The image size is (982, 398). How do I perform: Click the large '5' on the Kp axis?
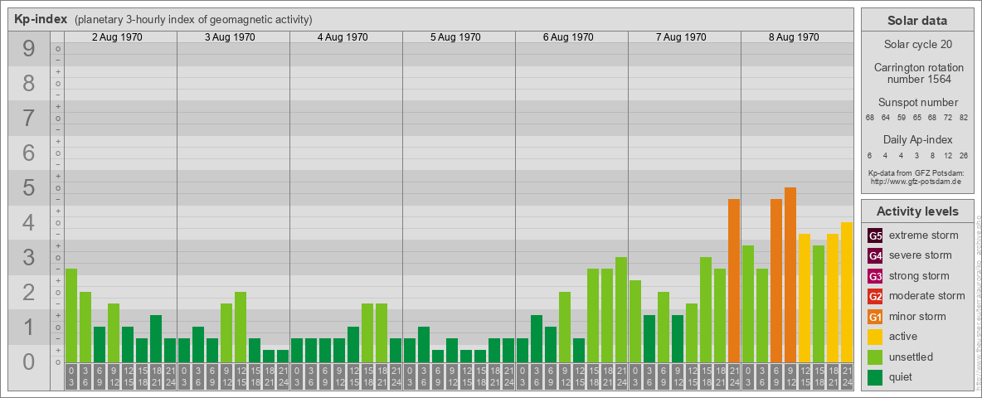point(29,187)
